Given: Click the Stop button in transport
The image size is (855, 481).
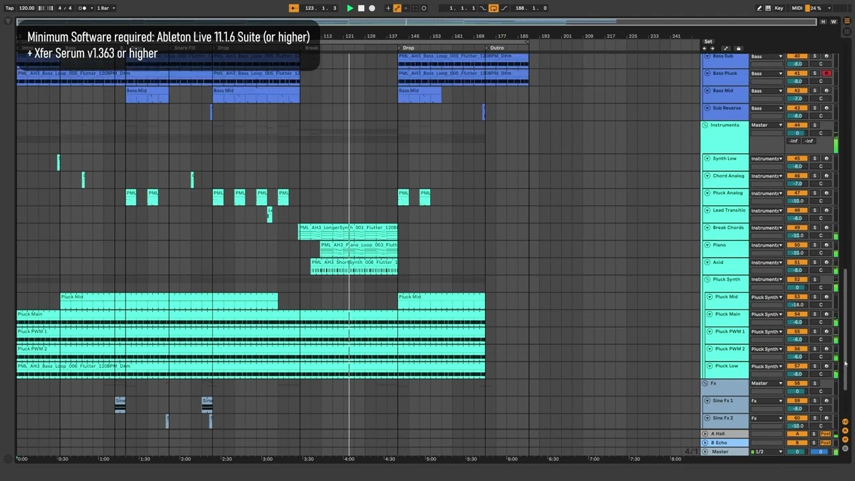Looking at the screenshot, I should pyautogui.click(x=361, y=8).
